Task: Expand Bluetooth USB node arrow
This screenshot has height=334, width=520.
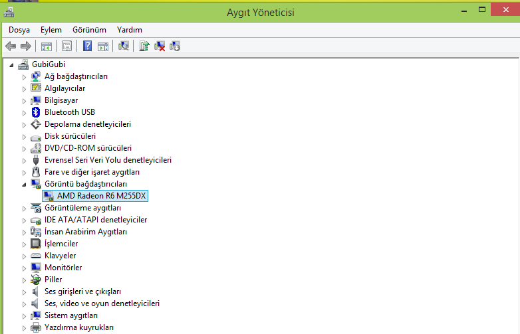Action: (x=24, y=113)
